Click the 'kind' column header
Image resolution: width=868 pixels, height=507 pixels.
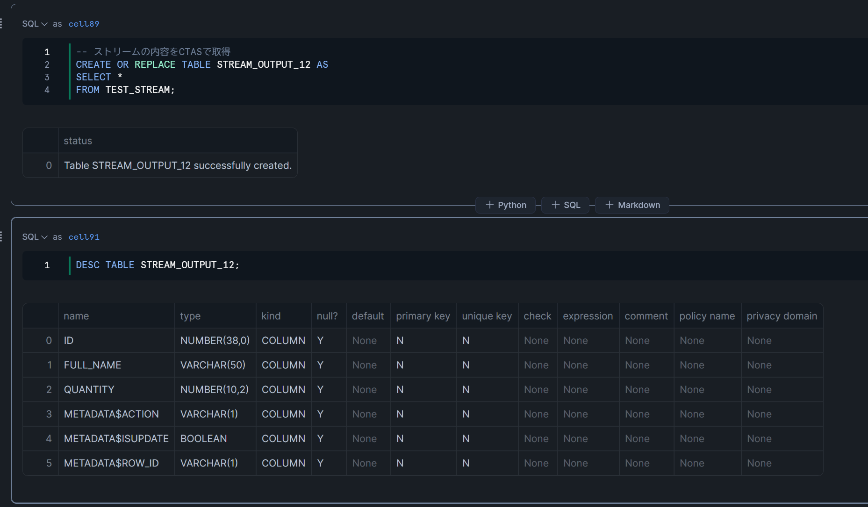pyautogui.click(x=284, y=316)
